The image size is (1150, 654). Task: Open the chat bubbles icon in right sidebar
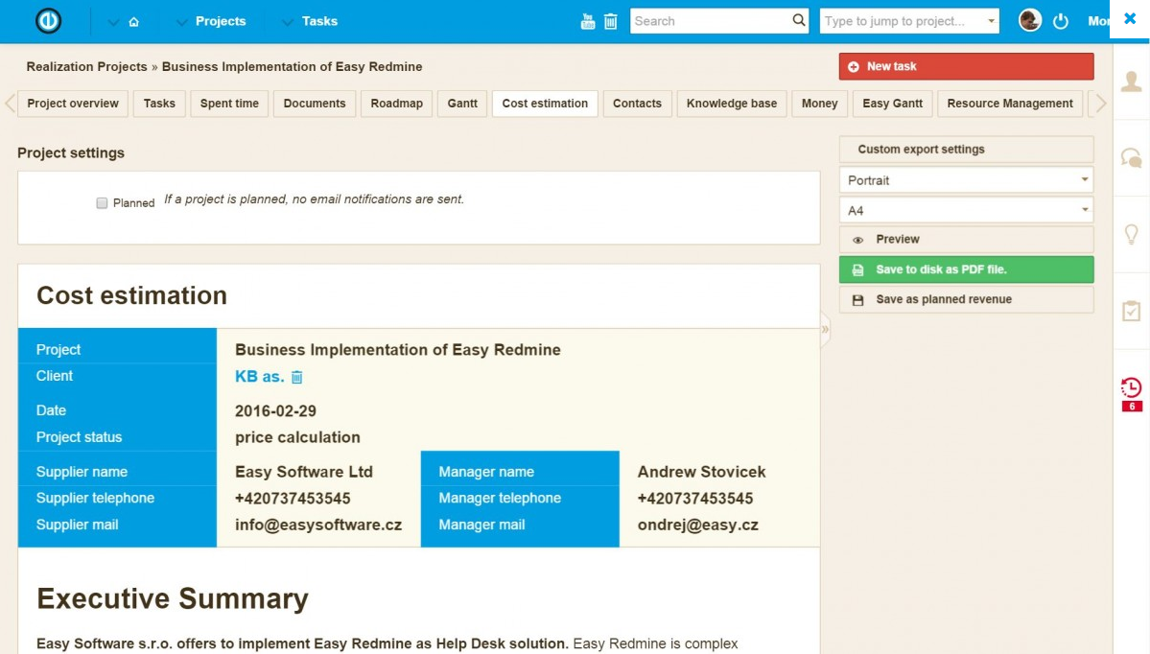click(x=1131, y=157)
